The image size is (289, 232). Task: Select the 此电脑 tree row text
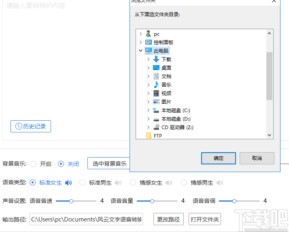tap(161, 51)
